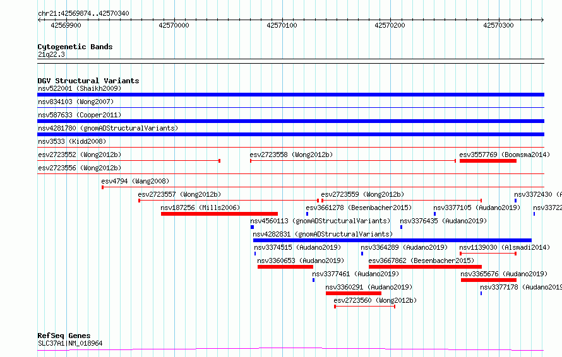Click the blue nsv3377461 marker

coord(314,280)
